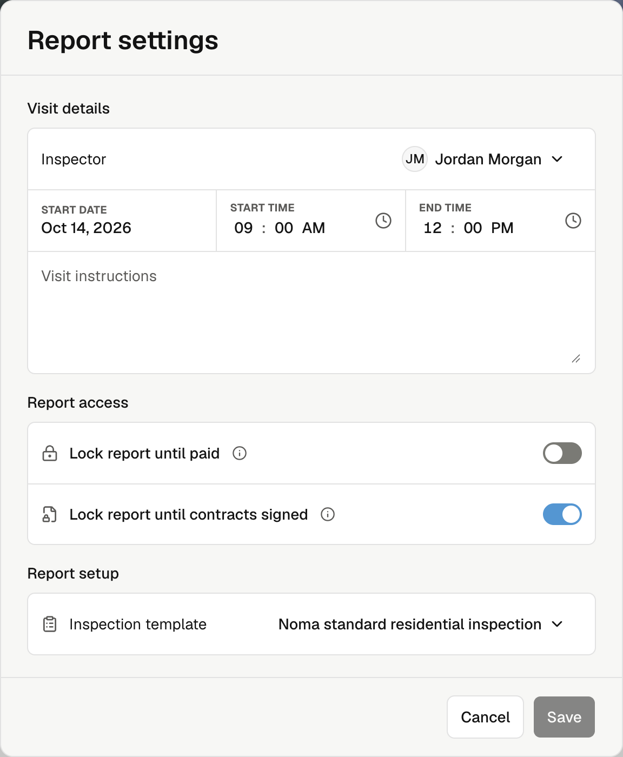Viewport: 623px width, 757px height.
Task: Click the END TIME label
Action: pyautogui.click(x=445, y=208)
